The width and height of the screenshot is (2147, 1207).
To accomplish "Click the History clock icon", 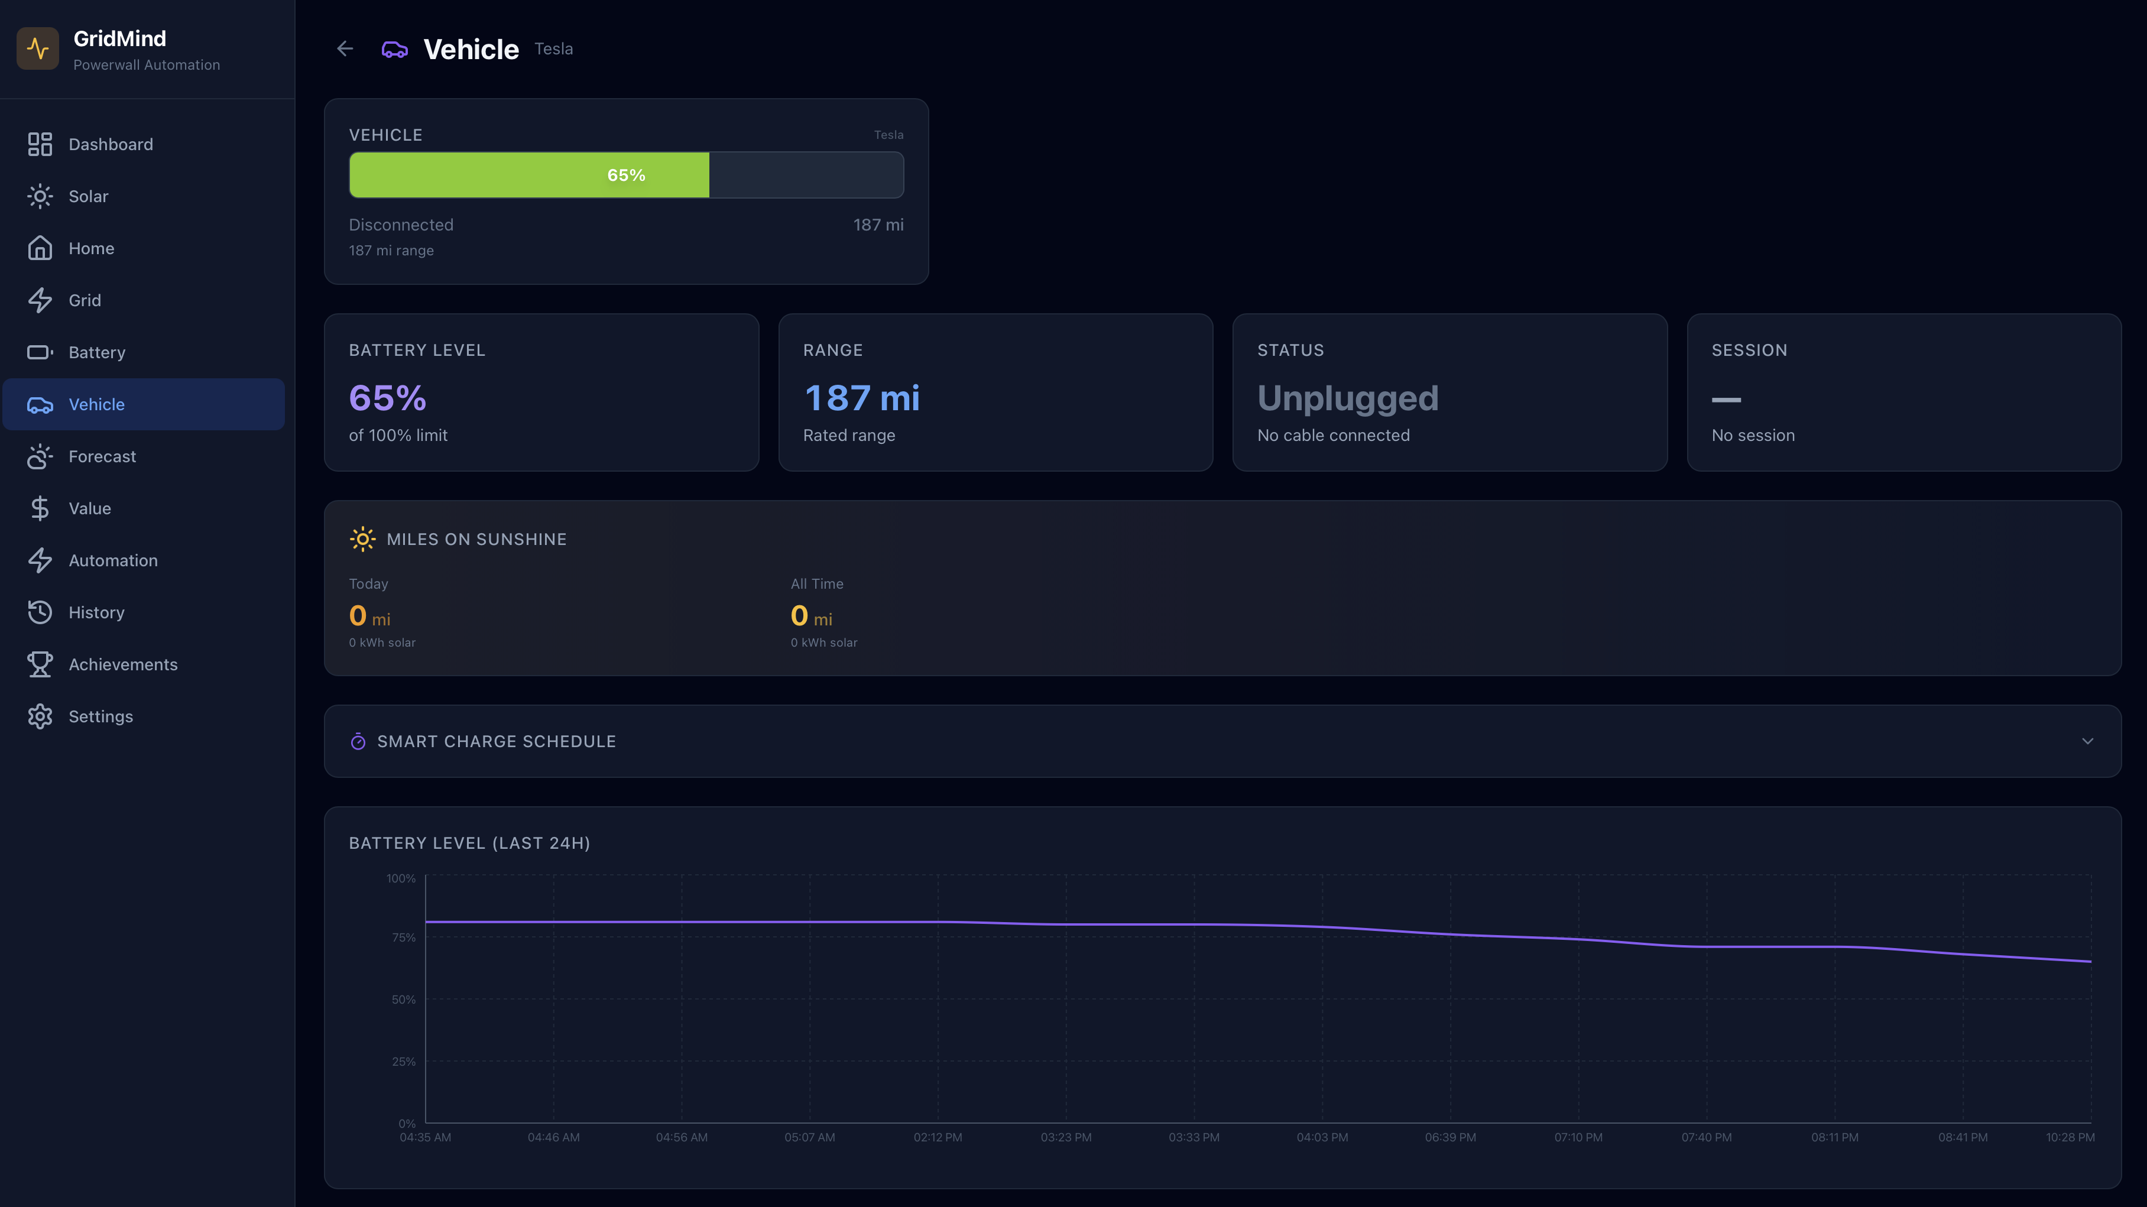I will (39, 613).
